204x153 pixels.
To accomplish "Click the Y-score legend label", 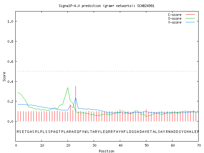I will [175, 22].
